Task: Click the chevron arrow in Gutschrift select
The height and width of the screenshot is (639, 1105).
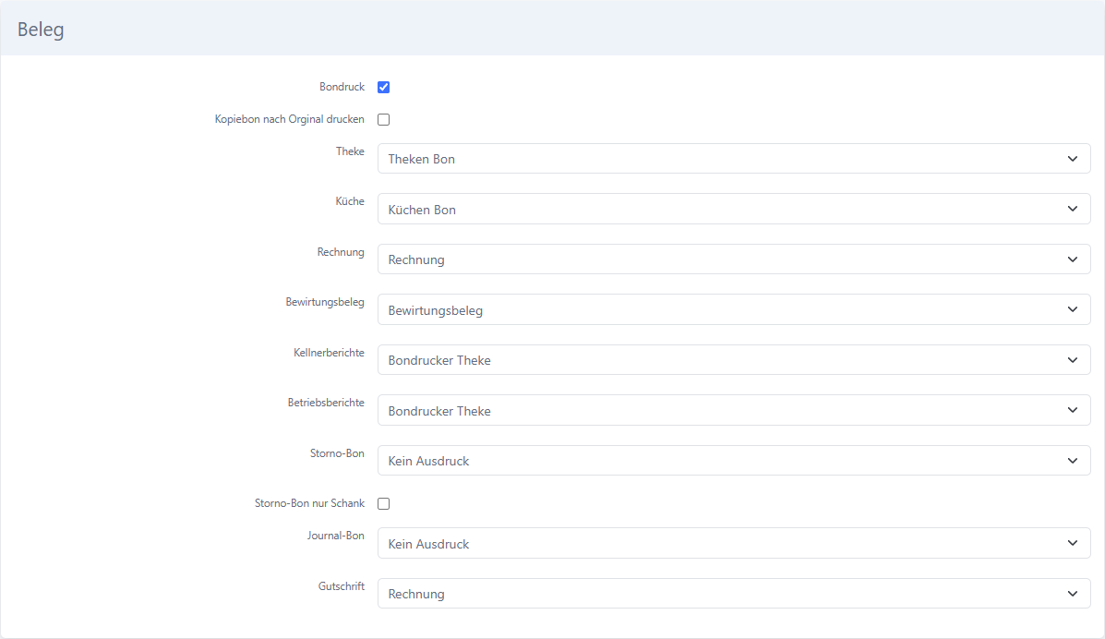Action: (1073, 594)
